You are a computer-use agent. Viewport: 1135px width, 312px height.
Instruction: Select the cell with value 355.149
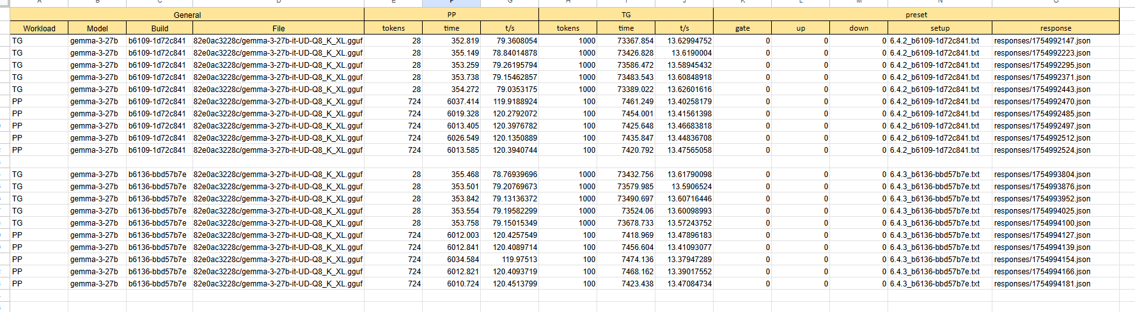[x=451, y=52]
